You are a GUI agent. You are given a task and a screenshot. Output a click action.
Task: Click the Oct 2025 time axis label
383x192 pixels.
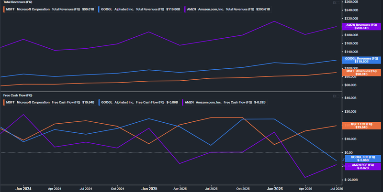point(243,189)
